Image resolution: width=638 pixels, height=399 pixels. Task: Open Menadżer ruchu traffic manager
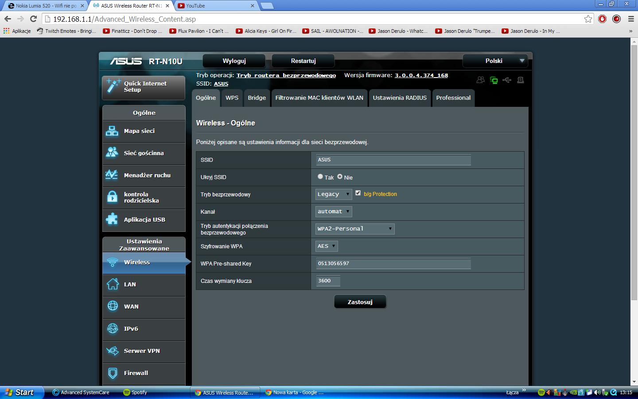pyautogui.click(x=144, y=176)
